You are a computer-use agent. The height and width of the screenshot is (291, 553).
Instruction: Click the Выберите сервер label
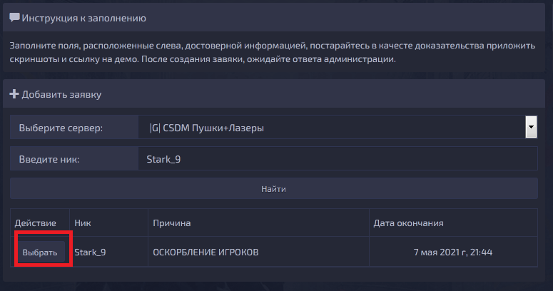point(61,128)
